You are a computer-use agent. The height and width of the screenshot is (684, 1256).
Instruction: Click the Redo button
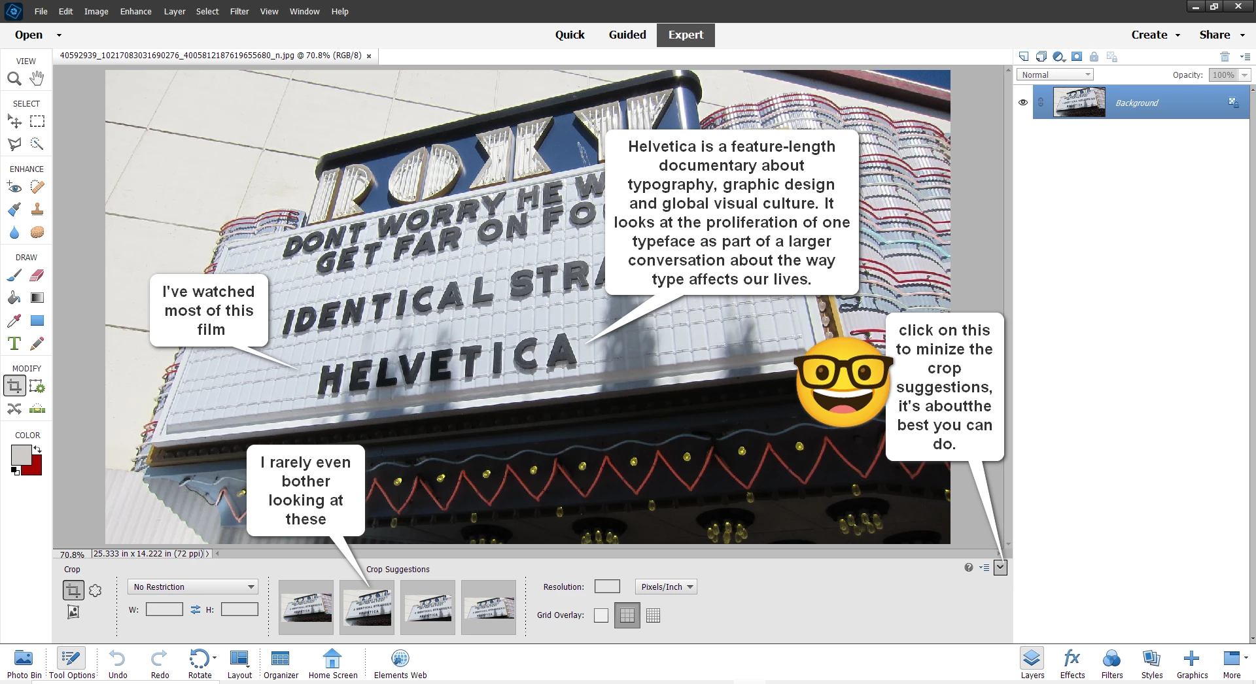click(160, 664)
